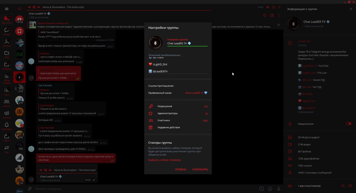Click the microphone voice record icon
The image size is (356, 193).
[278, 189]
